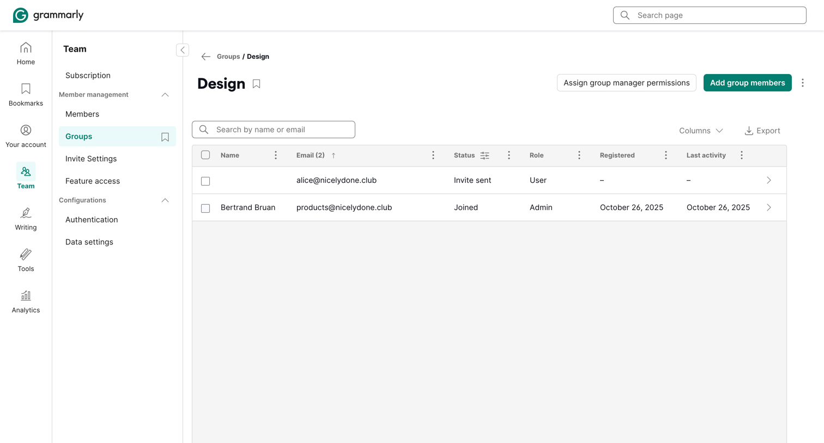Open the Analytics section
This screenshot has width=824, height=443.
26,302
